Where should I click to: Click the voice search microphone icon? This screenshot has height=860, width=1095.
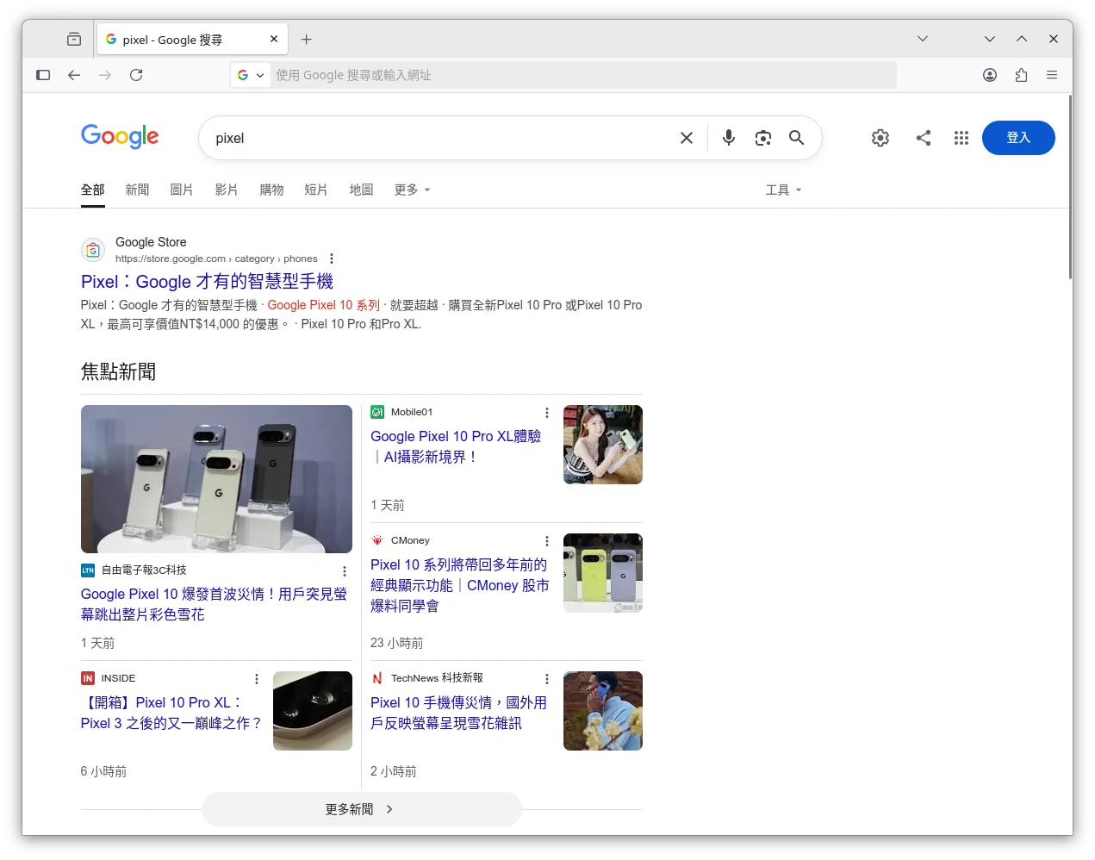click(728, 138)
